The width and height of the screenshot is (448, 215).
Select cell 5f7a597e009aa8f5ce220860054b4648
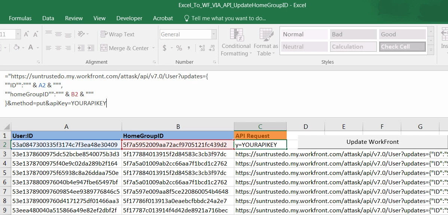coord(178,191)
